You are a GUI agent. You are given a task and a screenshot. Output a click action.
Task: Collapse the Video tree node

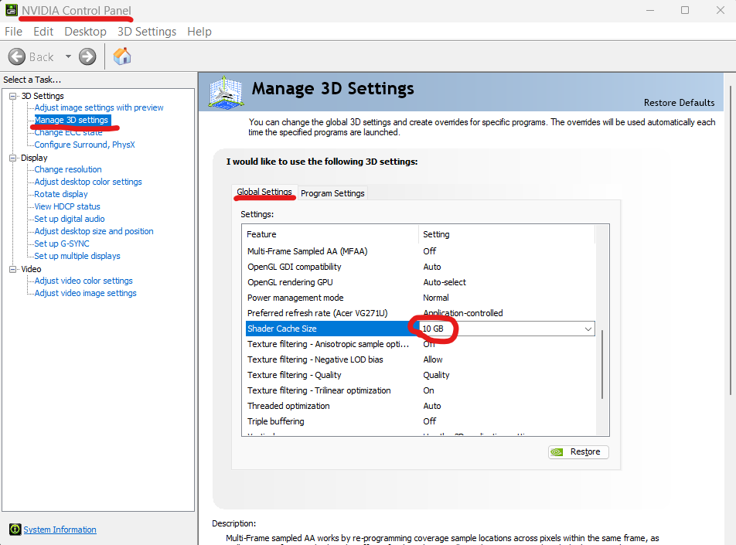click(12, 269)
